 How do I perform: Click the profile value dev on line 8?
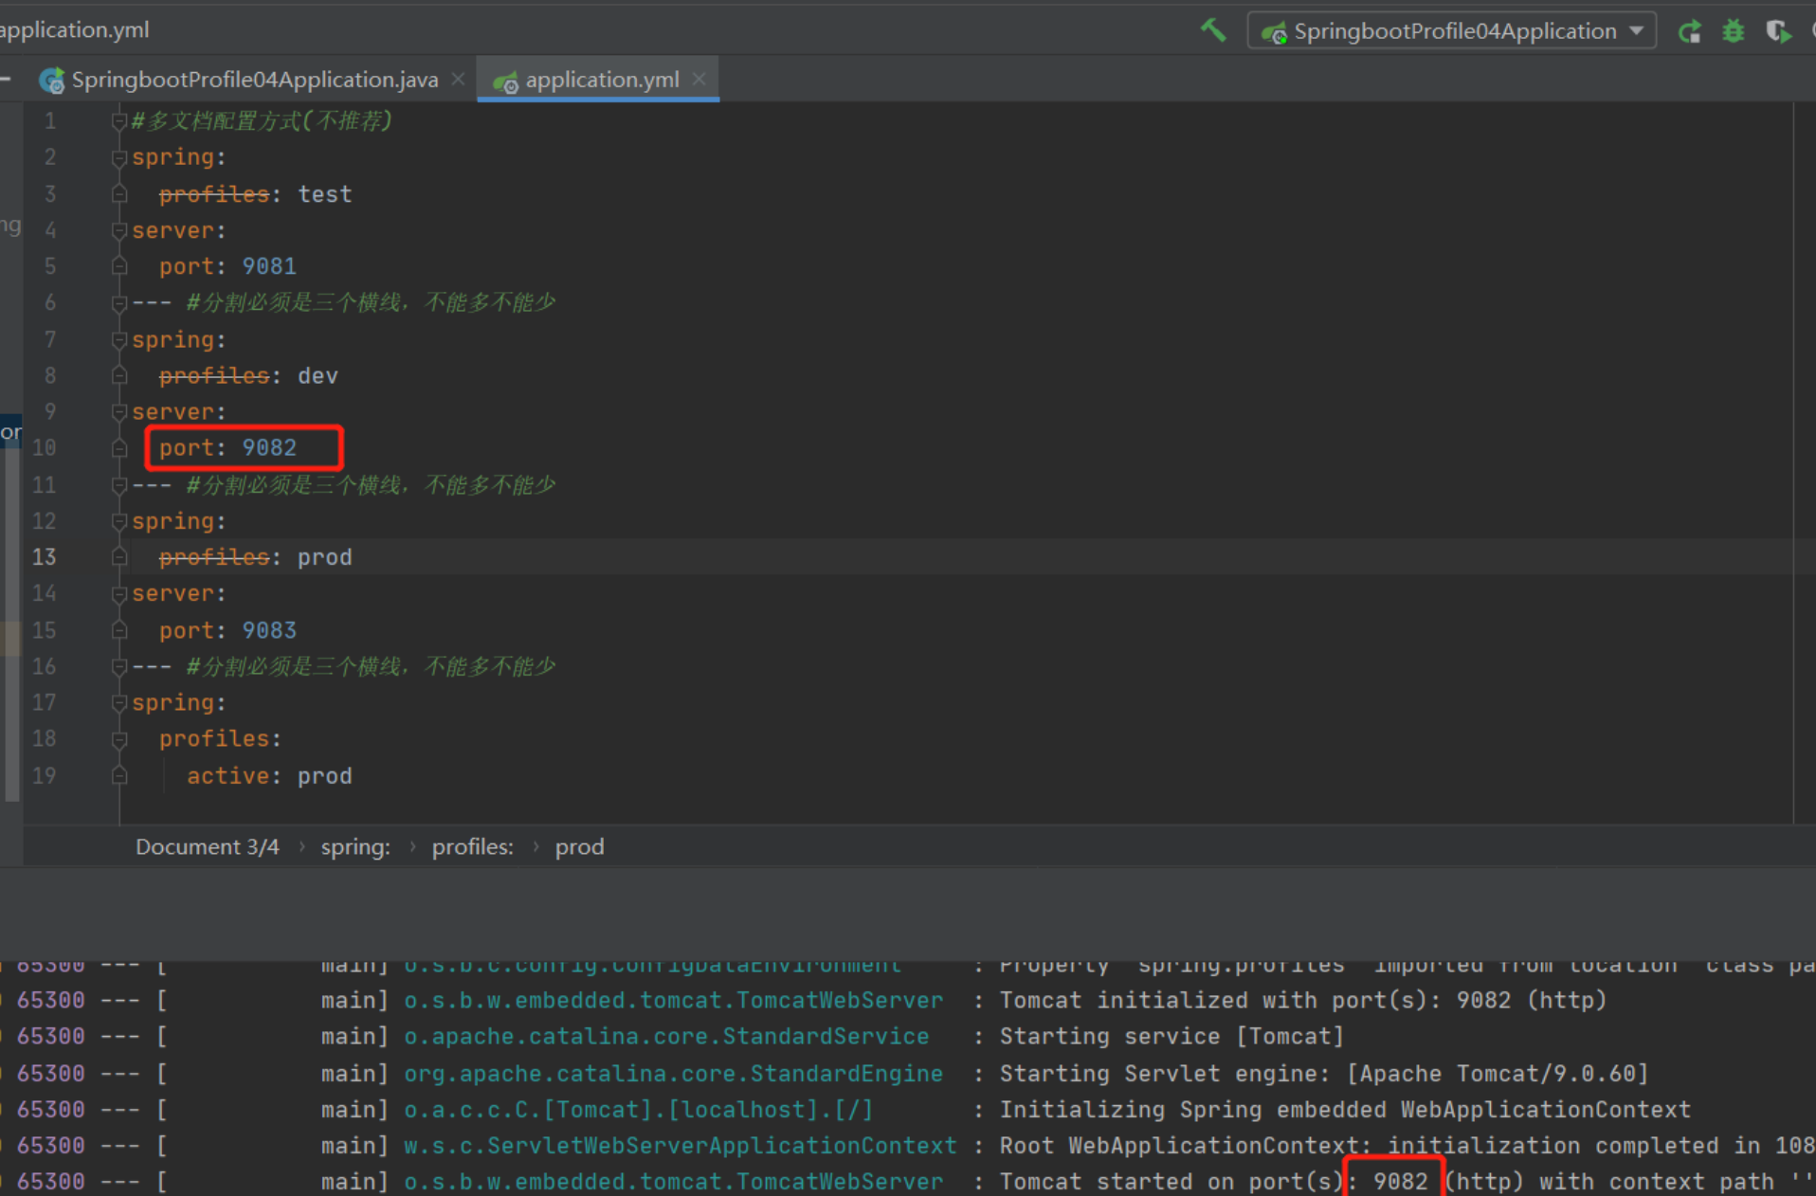[318, 376]
